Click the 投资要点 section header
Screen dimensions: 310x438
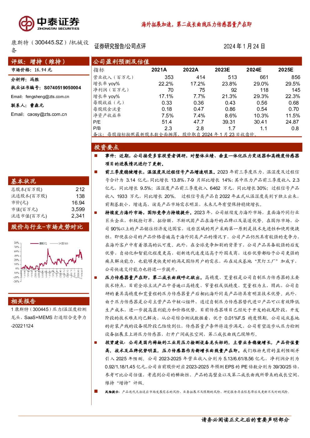click(x=197, y=147)
